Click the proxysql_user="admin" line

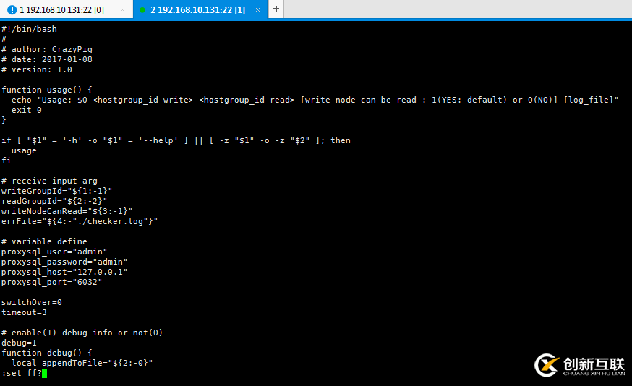pyautogui.click(x=54, y=252)
